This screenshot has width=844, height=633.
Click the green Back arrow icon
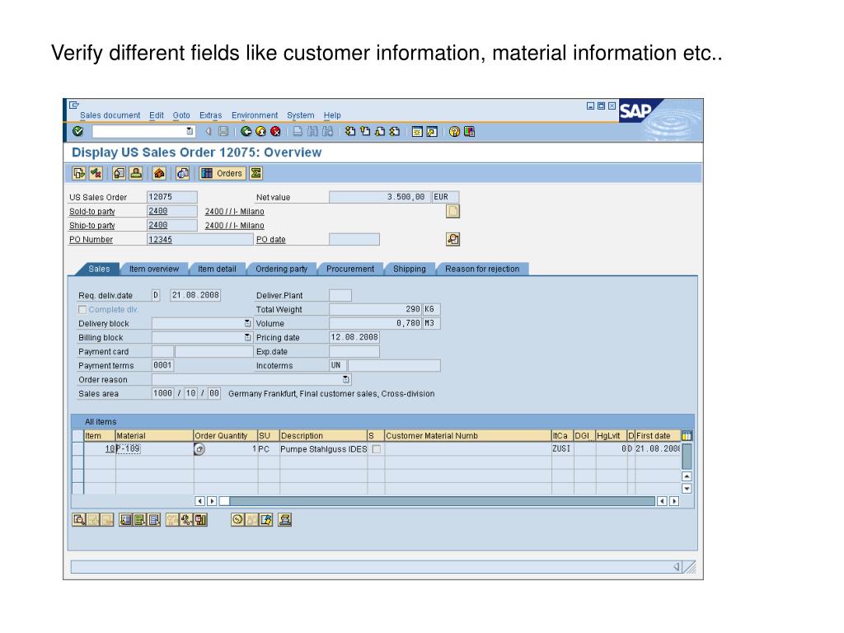coord(246,131)
